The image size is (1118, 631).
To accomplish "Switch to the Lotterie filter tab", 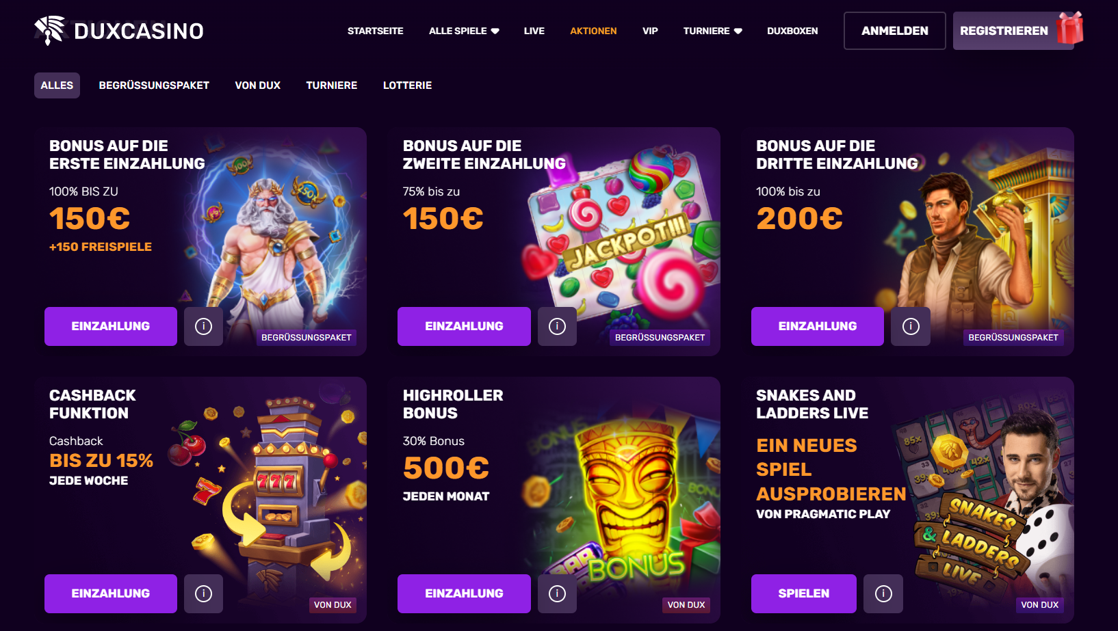I will pyautogui.click(x=407, y=85).
